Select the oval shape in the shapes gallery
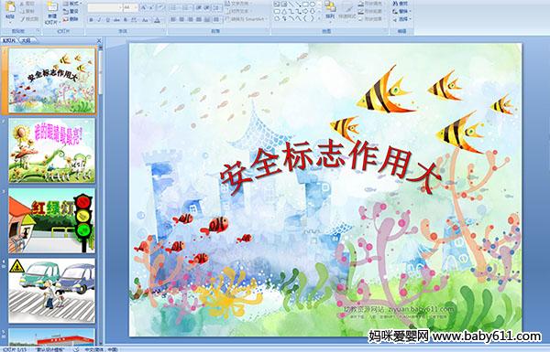 pyautogui.click(x=313, y=4)
